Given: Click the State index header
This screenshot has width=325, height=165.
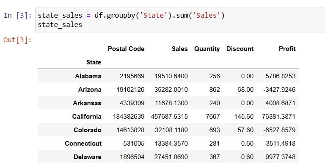Looking at the screenshot, I should (94, 62).
